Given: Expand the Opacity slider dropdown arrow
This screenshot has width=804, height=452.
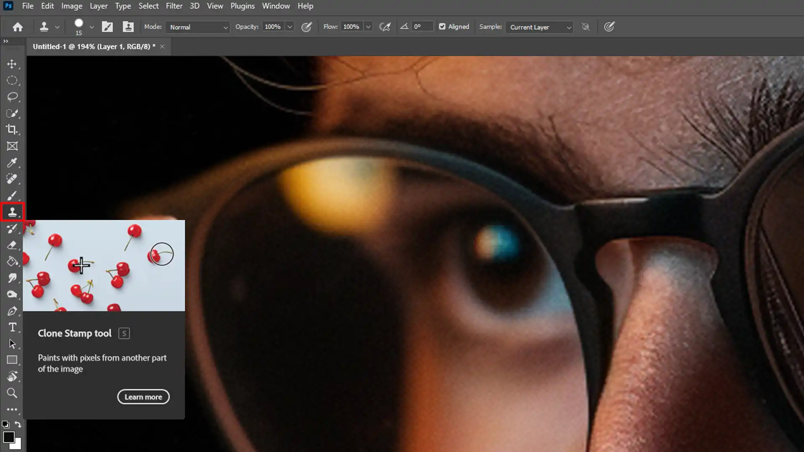Looking at the screenshot, I should coord(289,27).
